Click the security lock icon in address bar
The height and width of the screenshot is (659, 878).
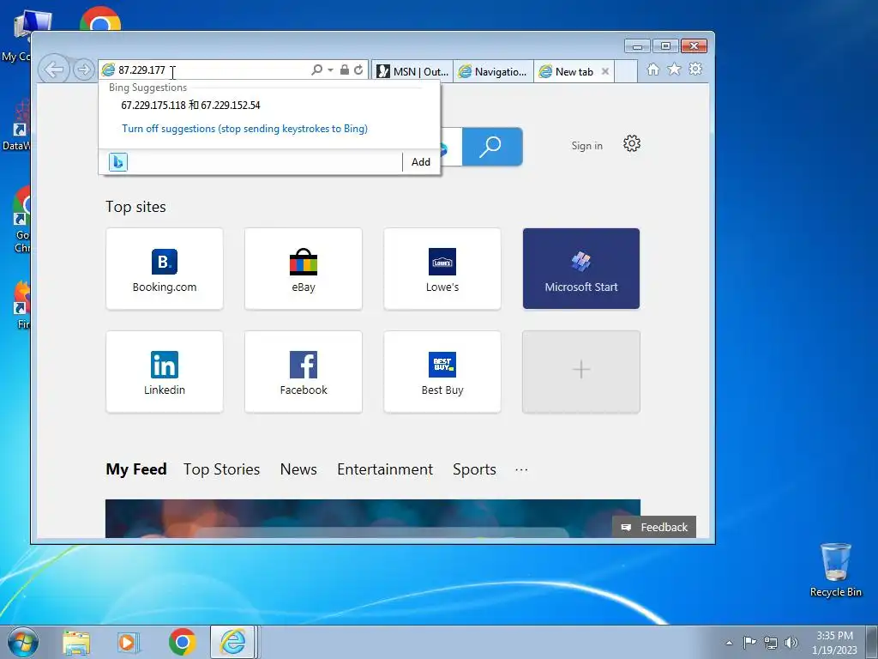[x=345, y=70]
